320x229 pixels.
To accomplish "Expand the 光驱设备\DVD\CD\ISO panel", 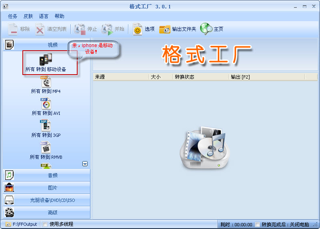I will pos(46,200).
